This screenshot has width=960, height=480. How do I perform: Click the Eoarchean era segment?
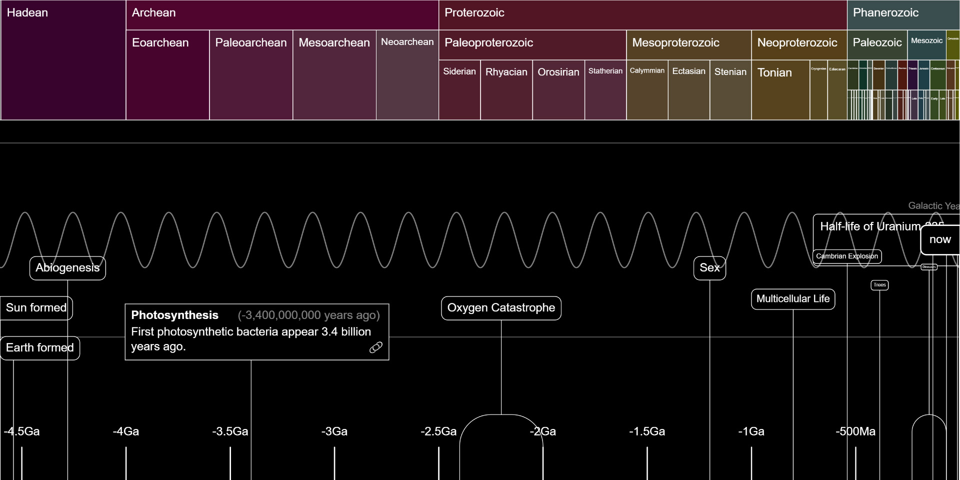tap(167, 75)
